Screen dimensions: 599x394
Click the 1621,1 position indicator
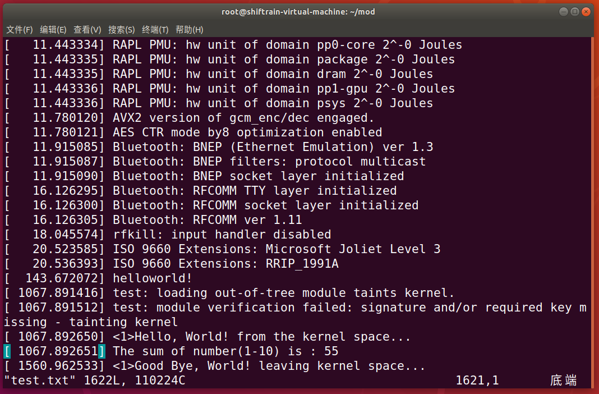pyautogui.click(x=477, y=380)
